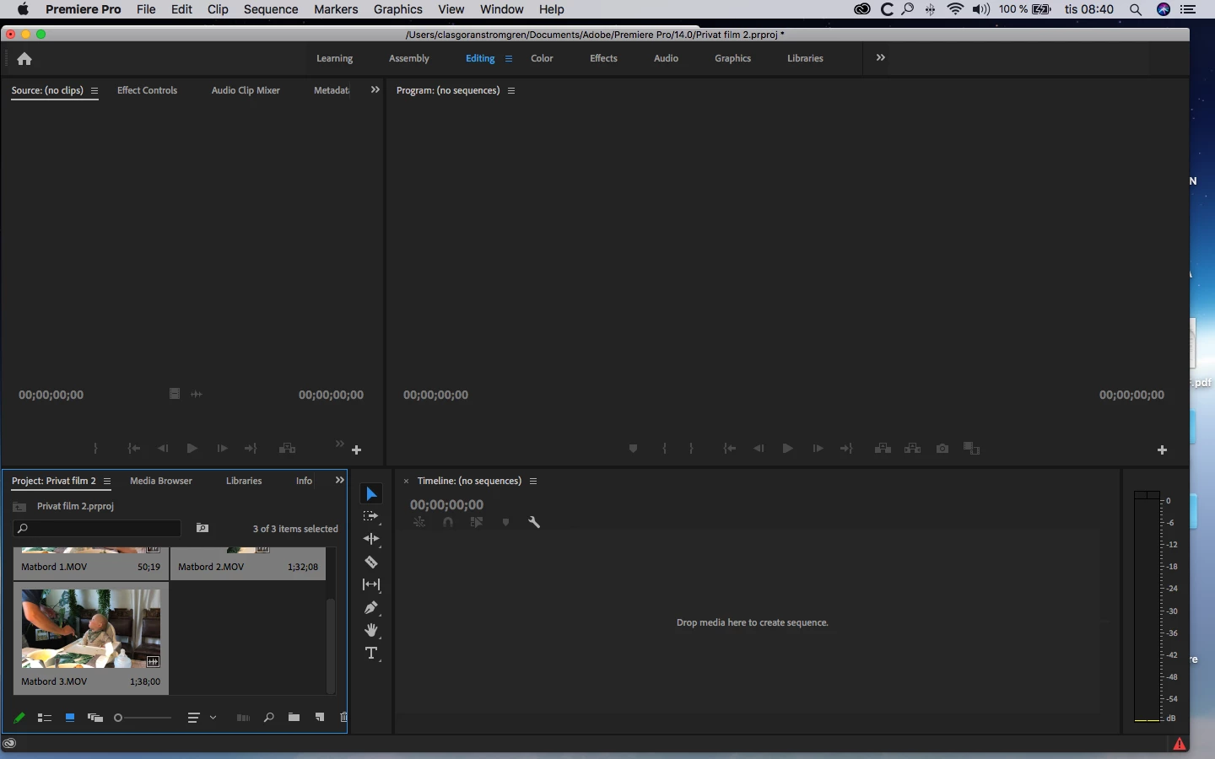The width and height of the screenshot is (1215, 759).
Task: Open Timeline display settings wrench
Action: click(534, 522)
